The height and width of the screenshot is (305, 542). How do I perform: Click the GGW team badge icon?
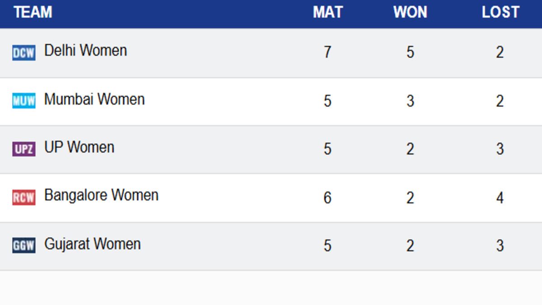coord(23,246)
